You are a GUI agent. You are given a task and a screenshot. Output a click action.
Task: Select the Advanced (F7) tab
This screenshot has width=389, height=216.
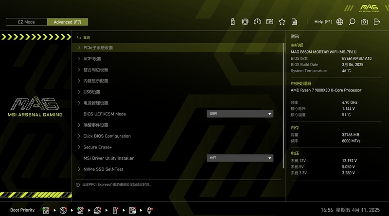[68, 22]
